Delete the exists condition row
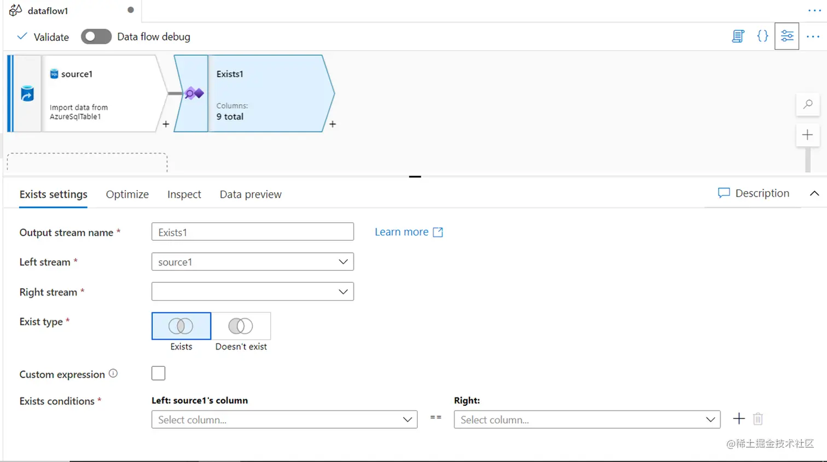 click(x=758, y=419)
